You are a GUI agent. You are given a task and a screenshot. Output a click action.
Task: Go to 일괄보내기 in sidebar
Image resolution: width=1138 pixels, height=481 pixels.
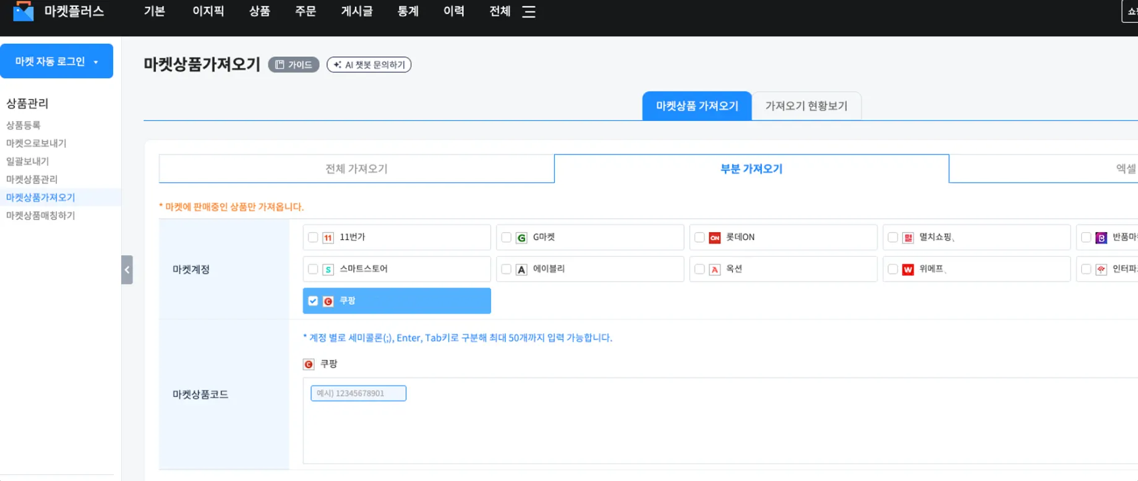pos(28,161)
